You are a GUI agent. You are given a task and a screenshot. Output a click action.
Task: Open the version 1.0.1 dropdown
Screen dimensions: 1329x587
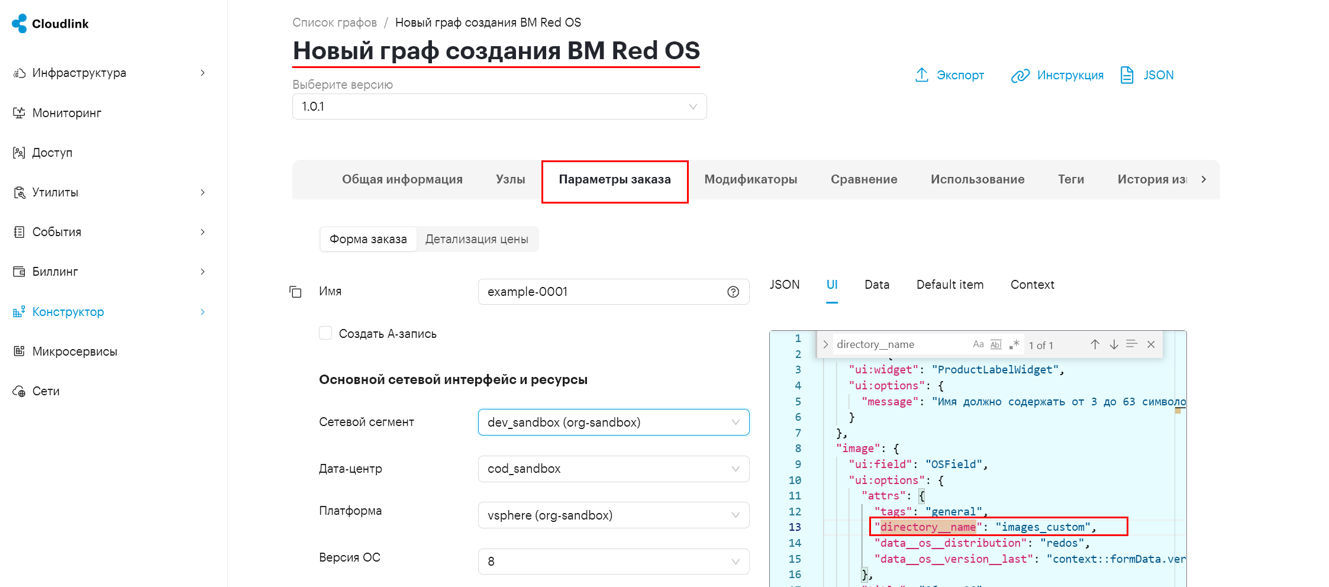click(x=499, y=107)
